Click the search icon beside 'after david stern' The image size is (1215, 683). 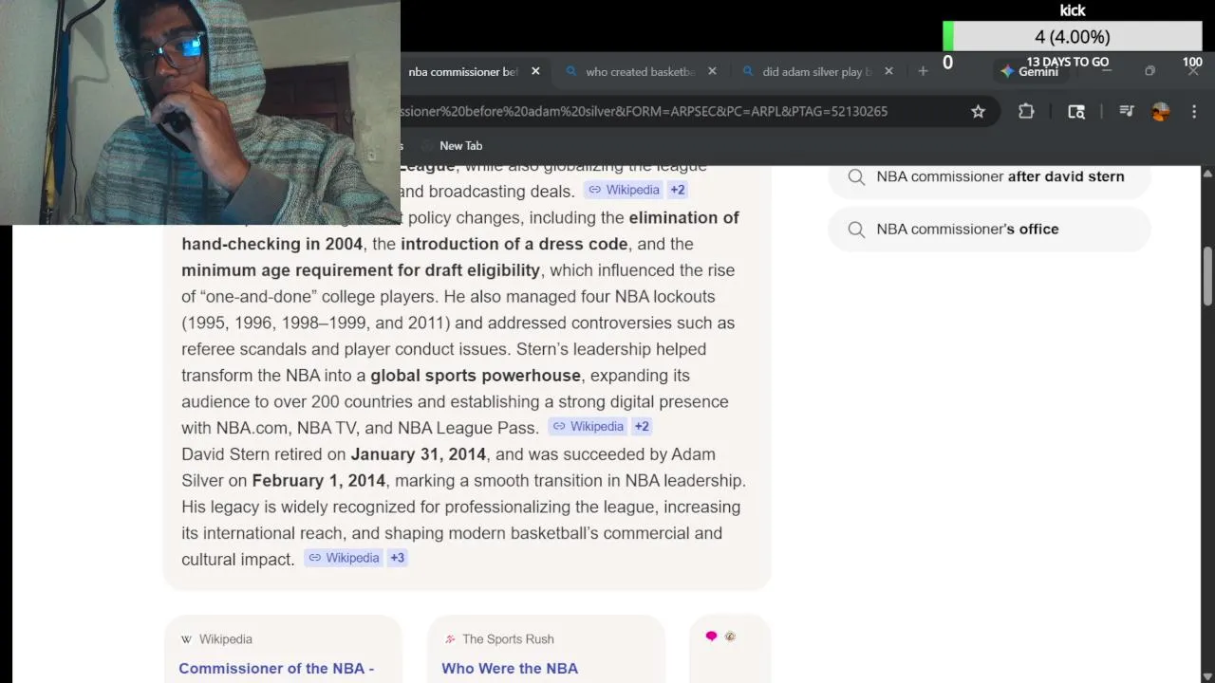(856, 177)
